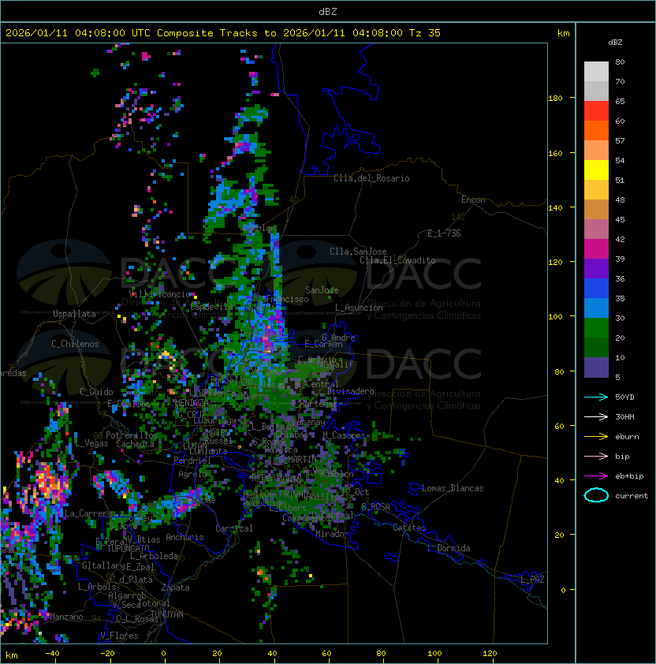
Task: Click the 'Villavicencio' map label
Action: [159, 294]
